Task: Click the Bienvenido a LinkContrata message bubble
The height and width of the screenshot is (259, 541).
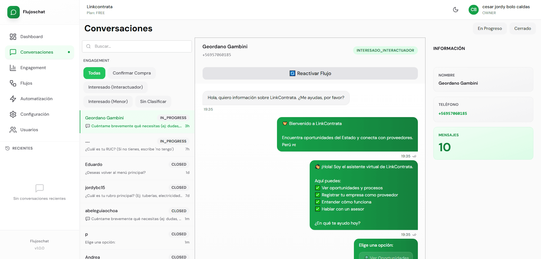Action: point(347,134)
